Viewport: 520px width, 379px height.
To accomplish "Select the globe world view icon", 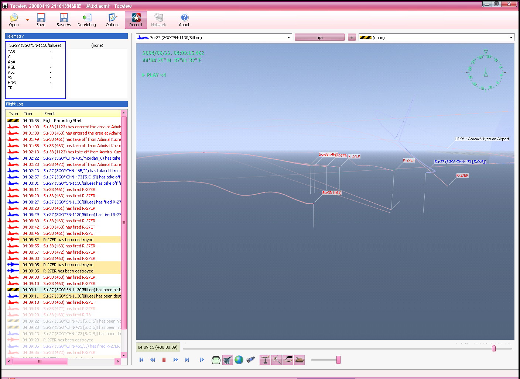I will (x=239, y=360).
